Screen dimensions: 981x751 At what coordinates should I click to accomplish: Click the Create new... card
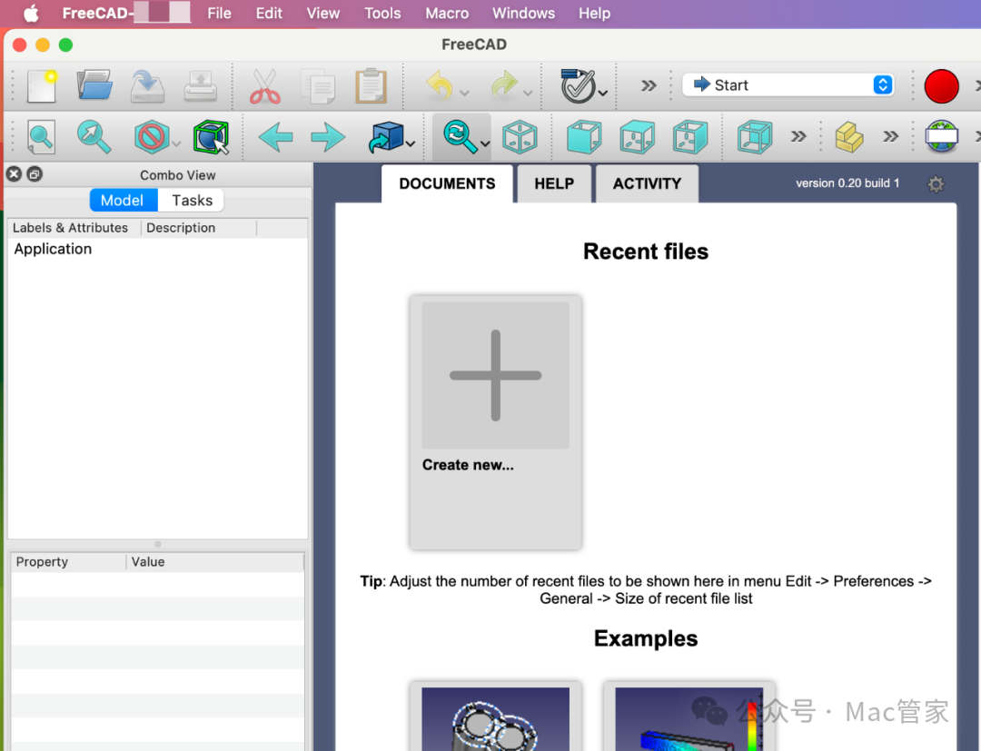496,422
